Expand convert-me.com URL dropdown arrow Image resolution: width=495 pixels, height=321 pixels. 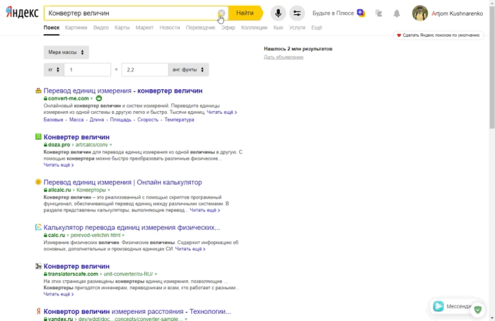tap(91, 98)
